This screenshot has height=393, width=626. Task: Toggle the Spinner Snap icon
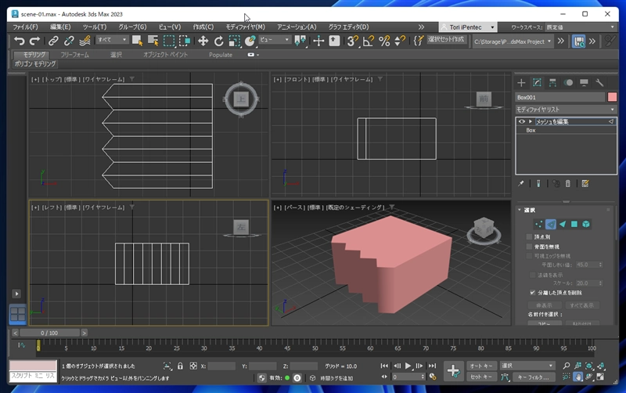[400, 41]
